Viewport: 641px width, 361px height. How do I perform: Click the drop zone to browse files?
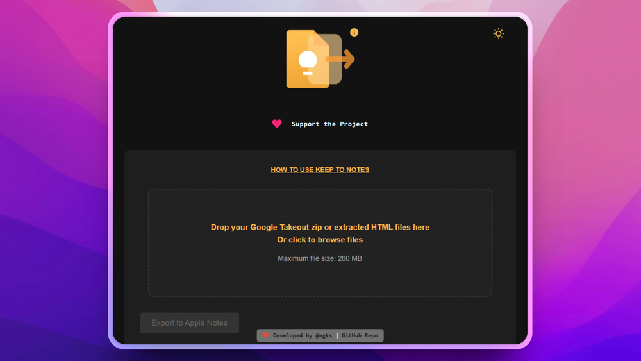point(320,242)
